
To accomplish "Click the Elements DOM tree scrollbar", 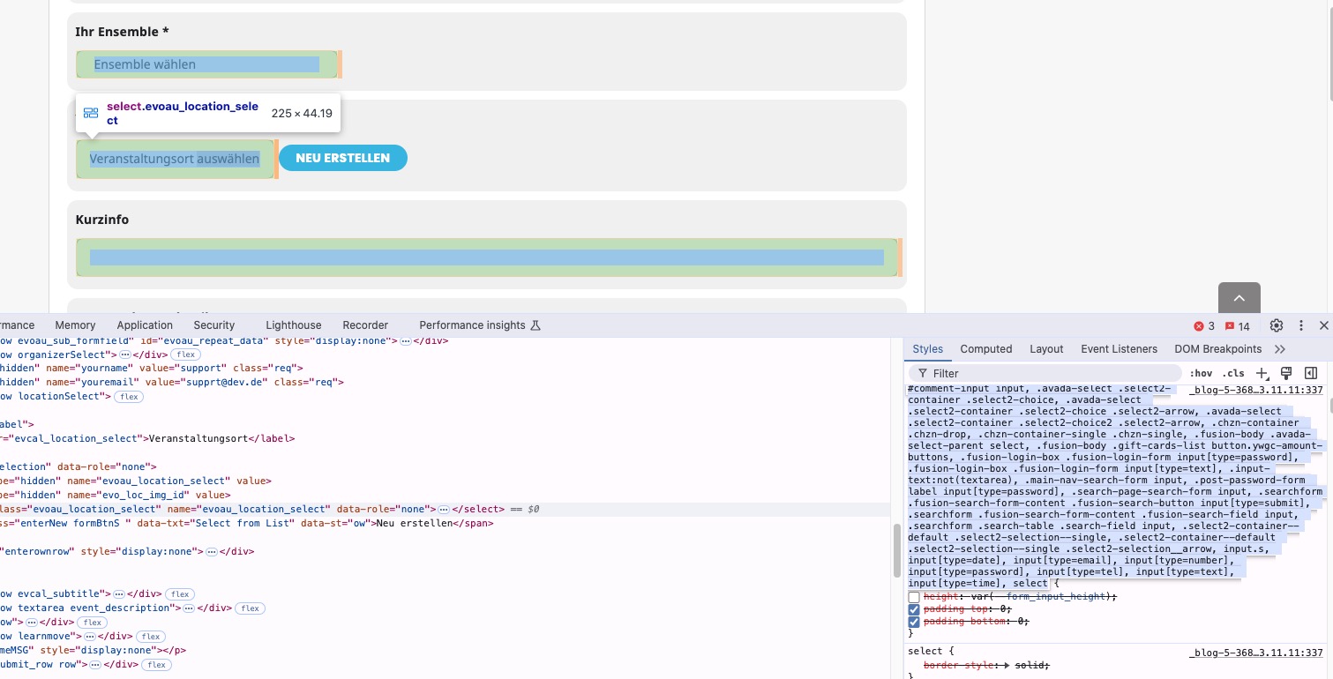I will [x=895, y=552].
